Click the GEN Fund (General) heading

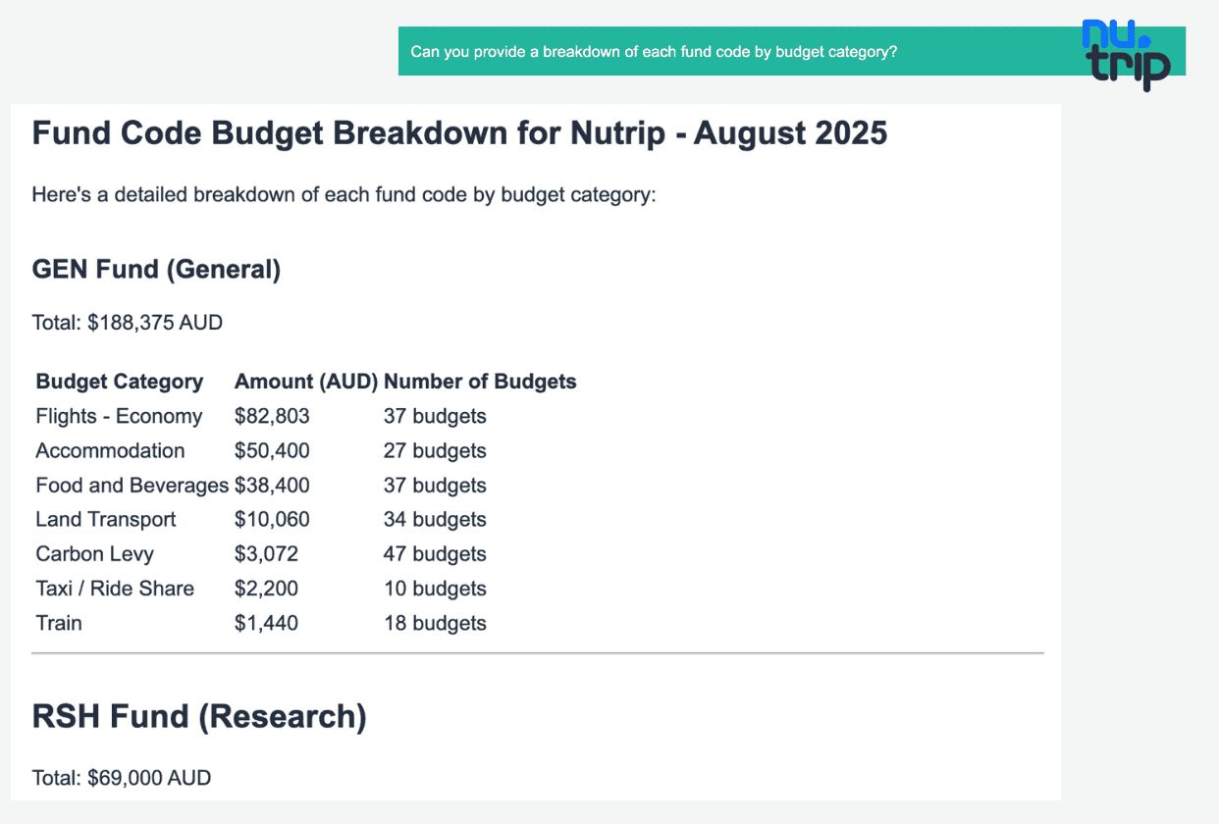click(x=156, y=269)
